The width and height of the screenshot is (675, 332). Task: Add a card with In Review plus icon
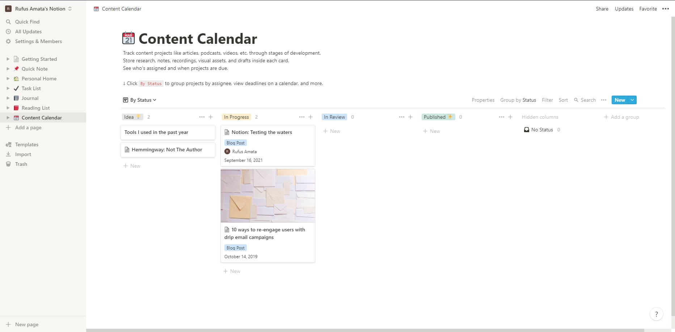click(410, 117)
